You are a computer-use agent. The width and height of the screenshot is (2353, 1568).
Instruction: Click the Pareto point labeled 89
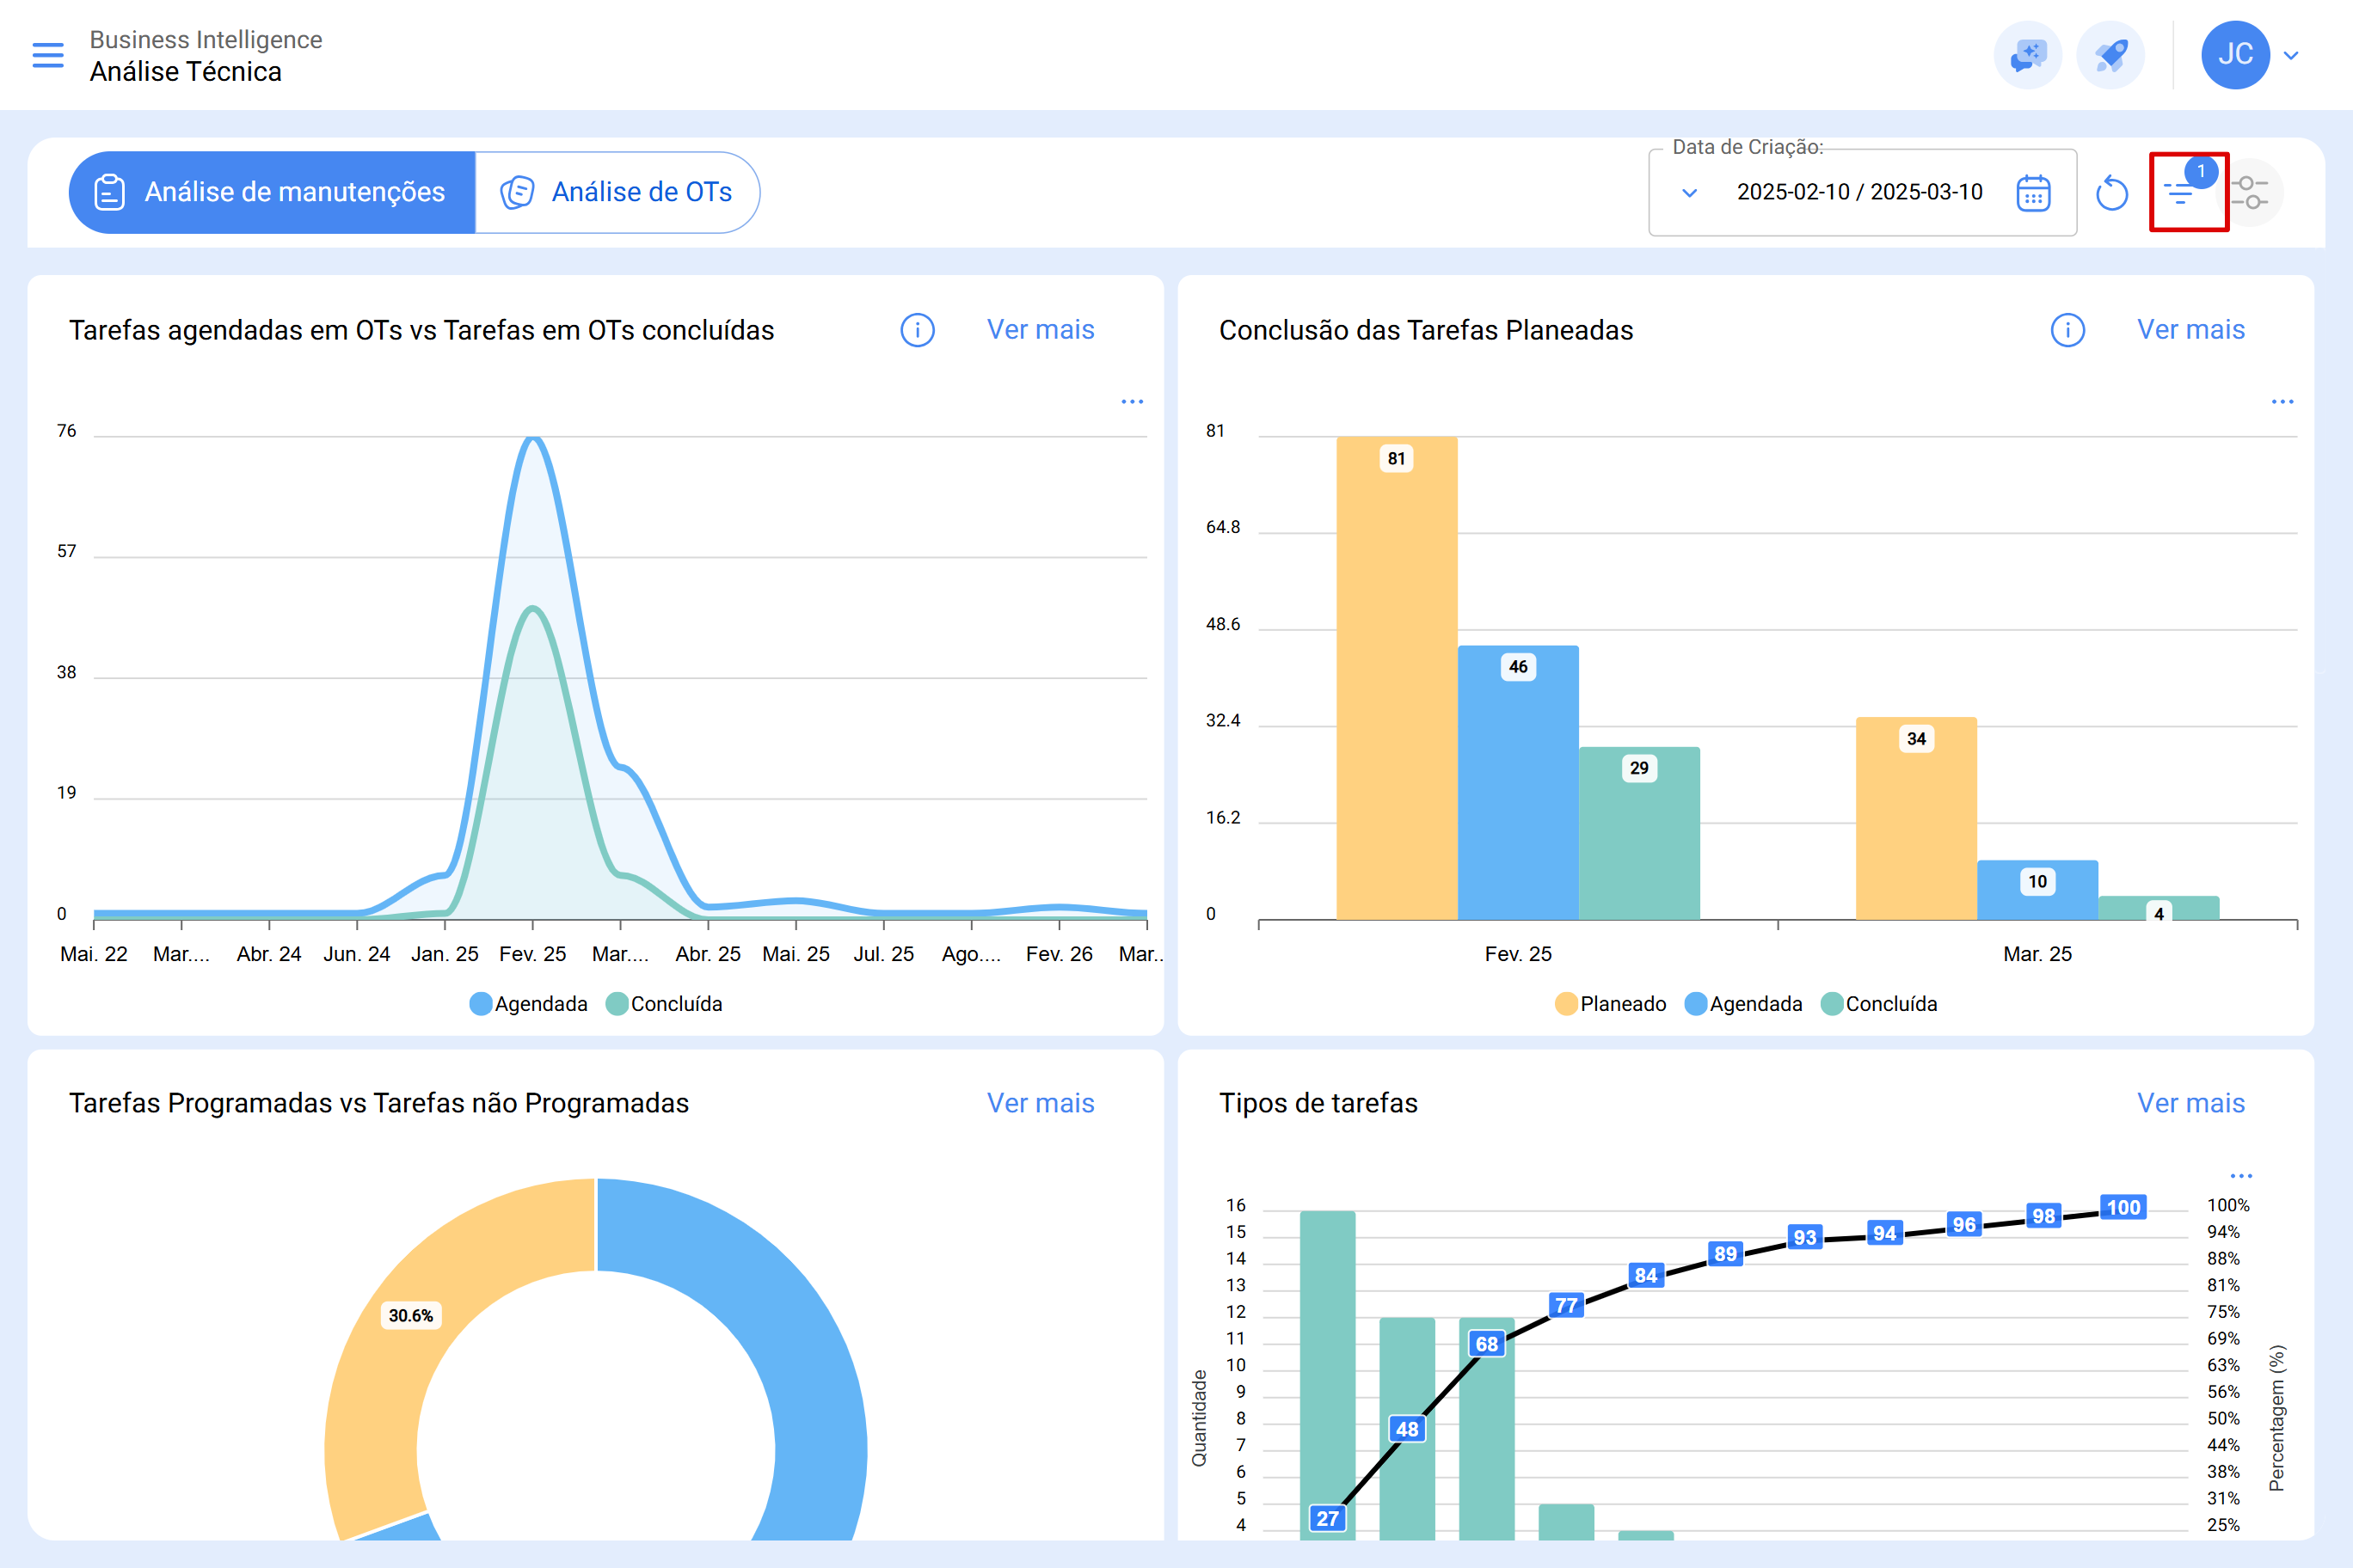pos(1726,1254)
